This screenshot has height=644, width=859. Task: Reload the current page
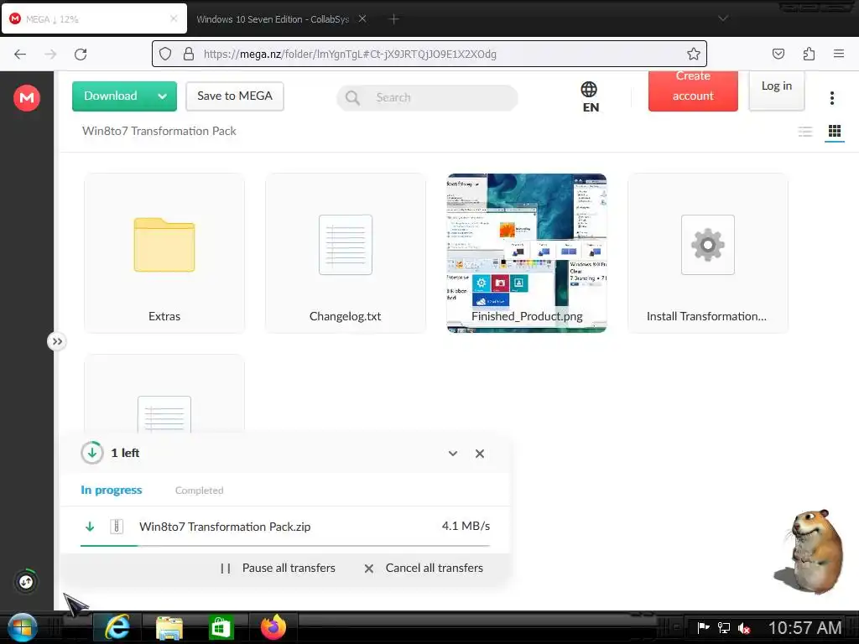pos(81,54)
